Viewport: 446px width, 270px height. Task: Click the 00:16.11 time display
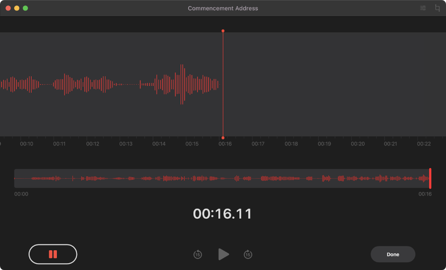pyautogui.click(x=223, y=213)
